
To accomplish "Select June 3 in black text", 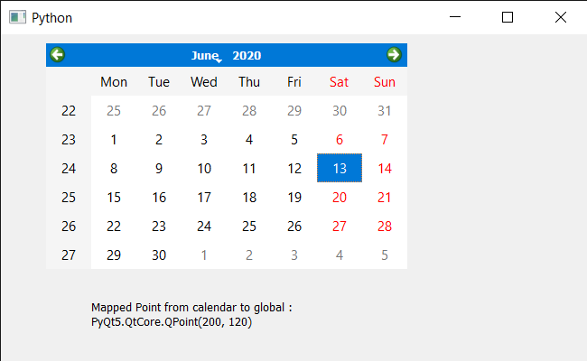I will (204, 139).
